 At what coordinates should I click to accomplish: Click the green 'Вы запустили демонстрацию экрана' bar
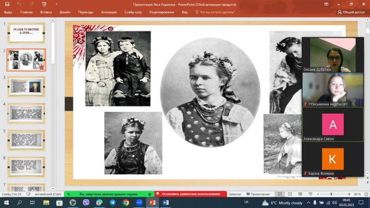click(109, 194)
